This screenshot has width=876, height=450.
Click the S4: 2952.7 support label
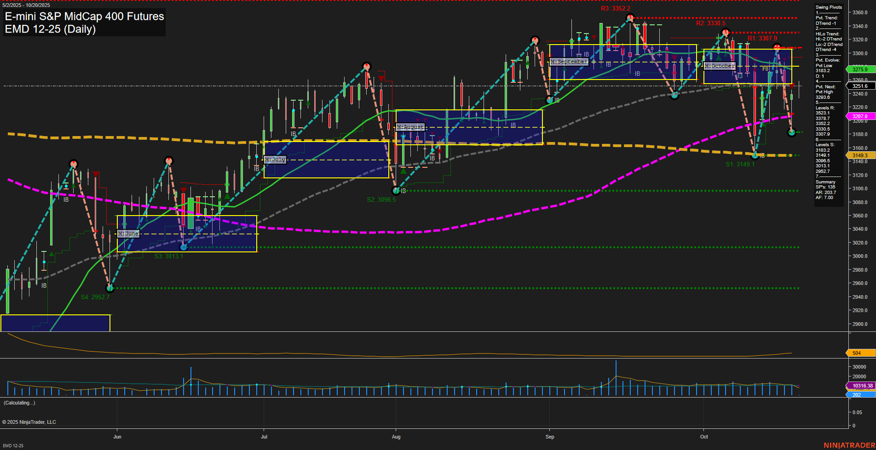click(94, 297)
